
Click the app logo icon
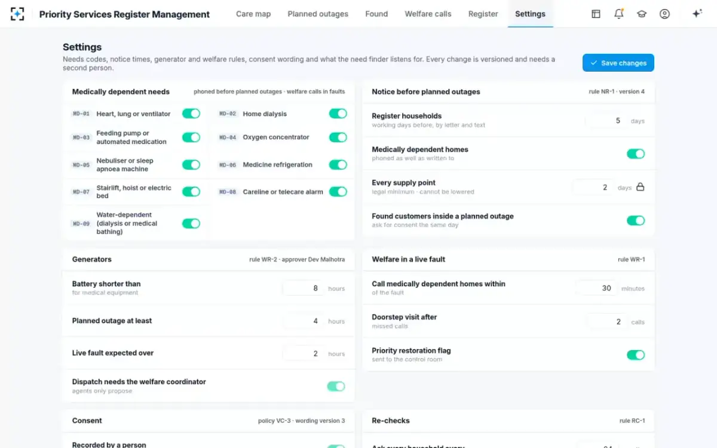[17, 14]
